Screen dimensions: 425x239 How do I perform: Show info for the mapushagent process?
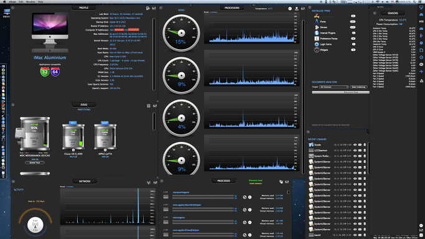click(250, 197)
